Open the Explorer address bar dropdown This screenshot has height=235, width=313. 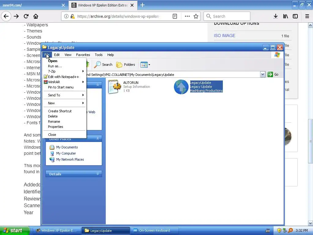click(x=263, y=75)
